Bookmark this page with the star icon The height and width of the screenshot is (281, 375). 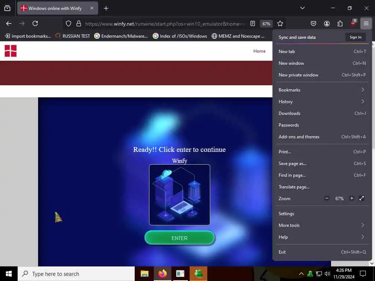[280, 23]
